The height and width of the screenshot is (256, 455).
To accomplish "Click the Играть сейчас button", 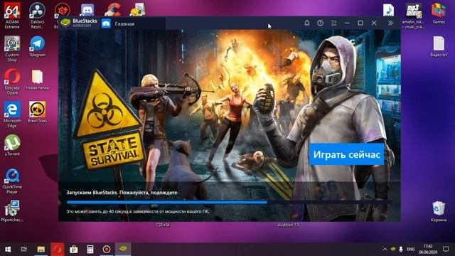I will [346, 154].
